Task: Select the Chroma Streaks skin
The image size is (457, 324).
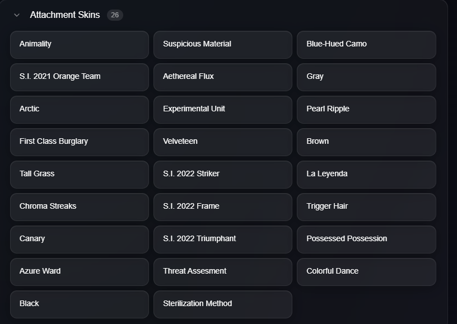Action: 79,206
